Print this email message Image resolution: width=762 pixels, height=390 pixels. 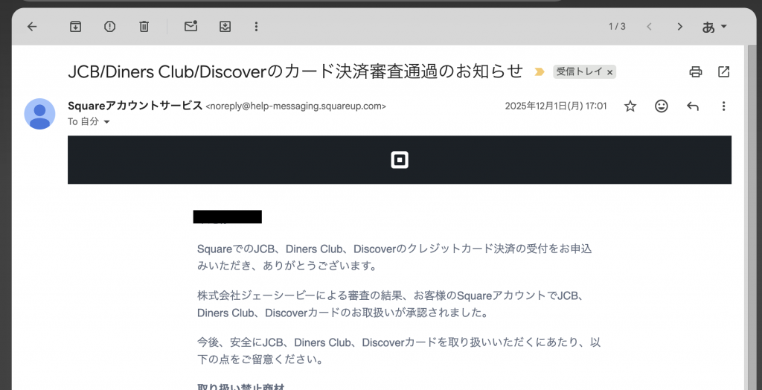pos(696,71)
